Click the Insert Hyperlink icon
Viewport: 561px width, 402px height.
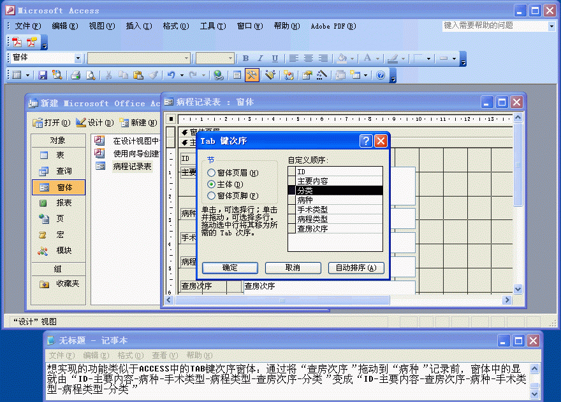pyautogui.click(x=218, y=75)
